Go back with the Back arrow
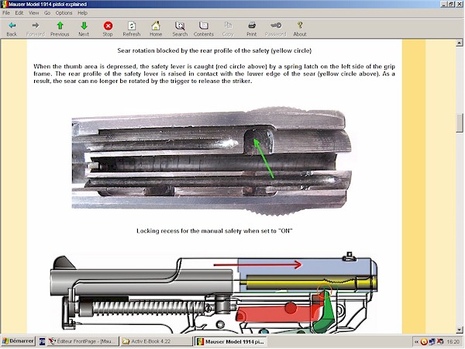 coord(12,29)
